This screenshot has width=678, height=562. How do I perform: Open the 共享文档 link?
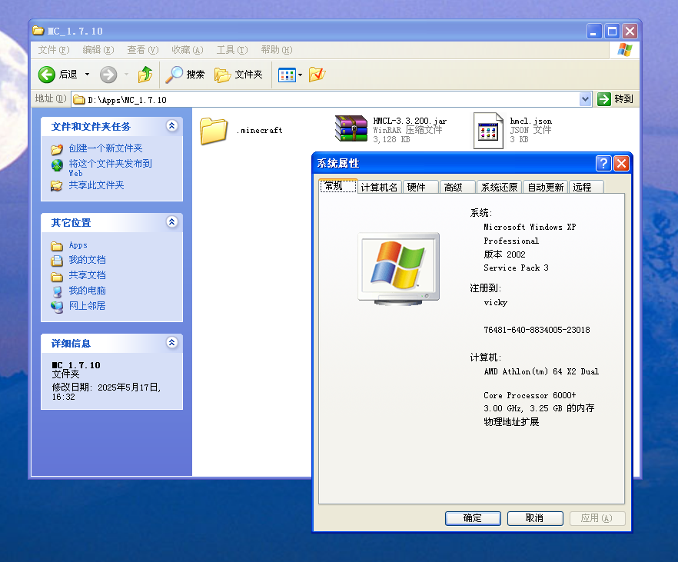[88, 275]
